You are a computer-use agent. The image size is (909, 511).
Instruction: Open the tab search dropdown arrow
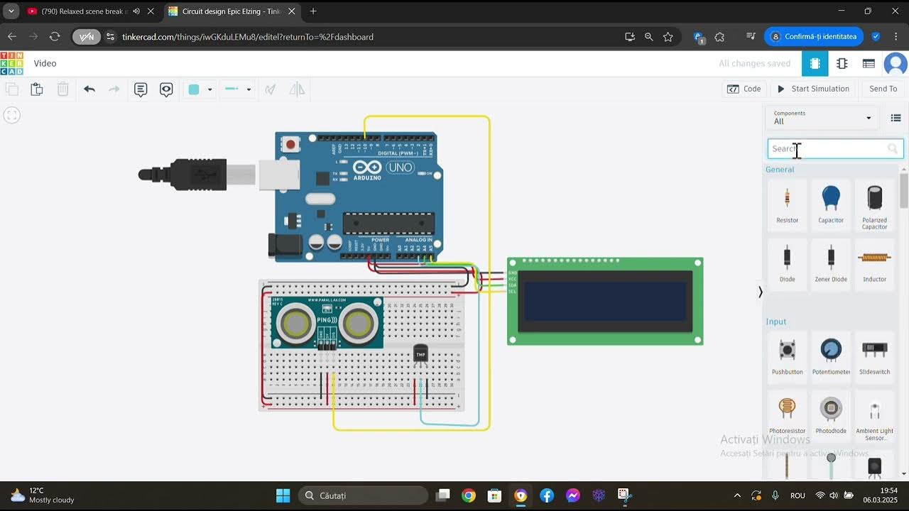pyautogui.click(x=11, y=11)
